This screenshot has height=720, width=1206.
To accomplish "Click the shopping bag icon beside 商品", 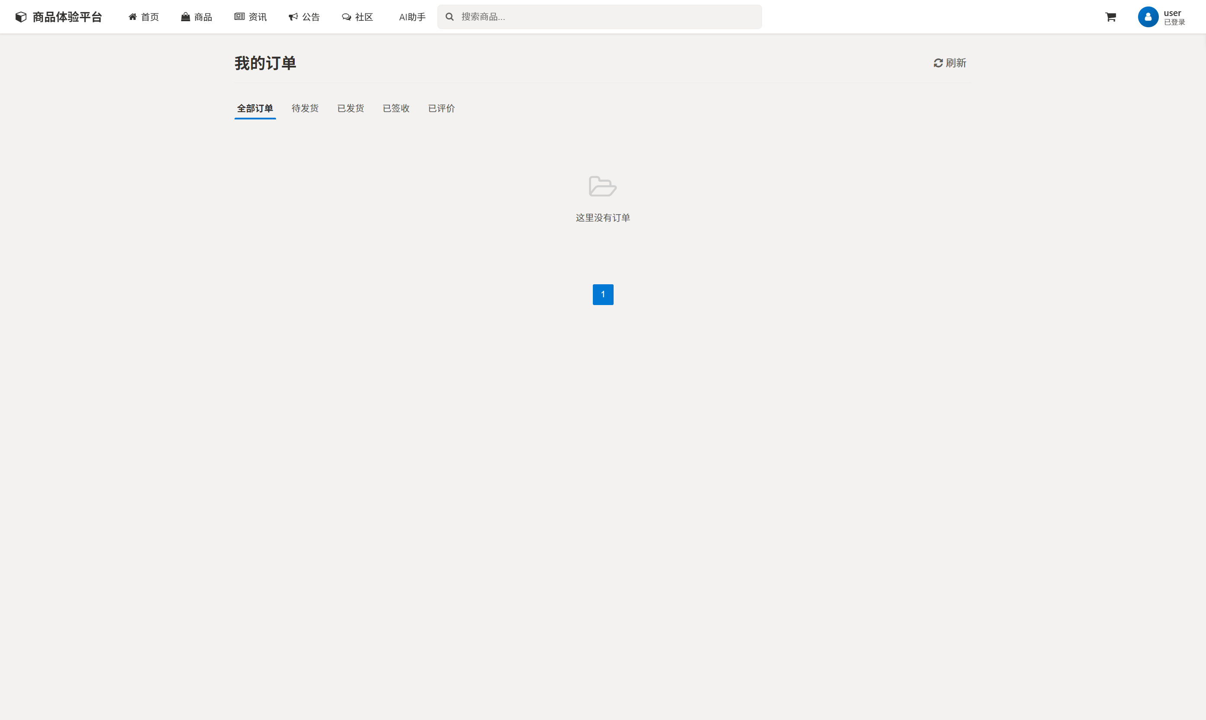I will (x=185, y=17).
